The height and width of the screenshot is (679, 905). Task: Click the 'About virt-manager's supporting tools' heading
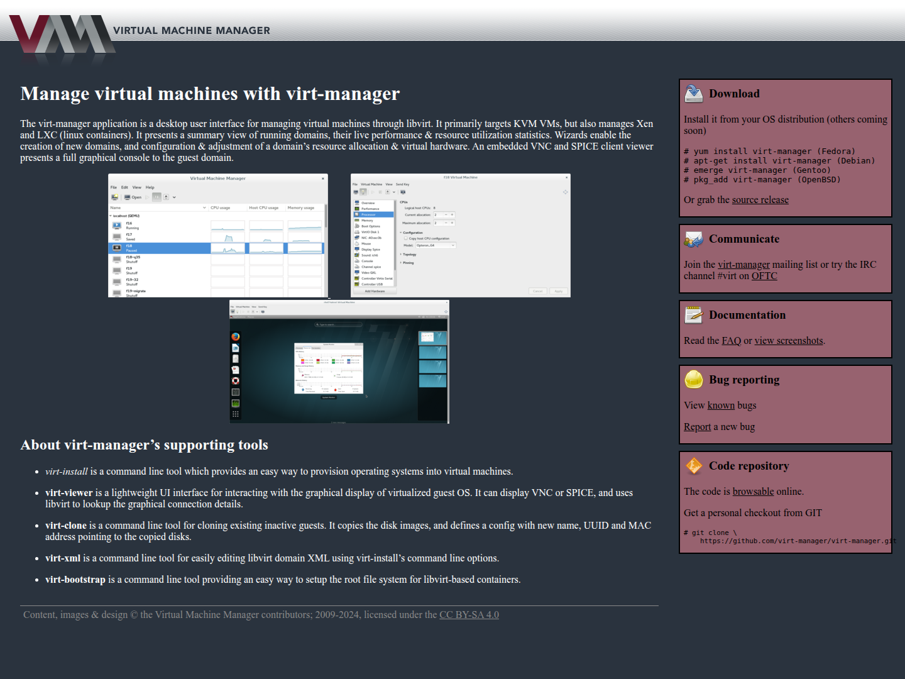[144, 445]
